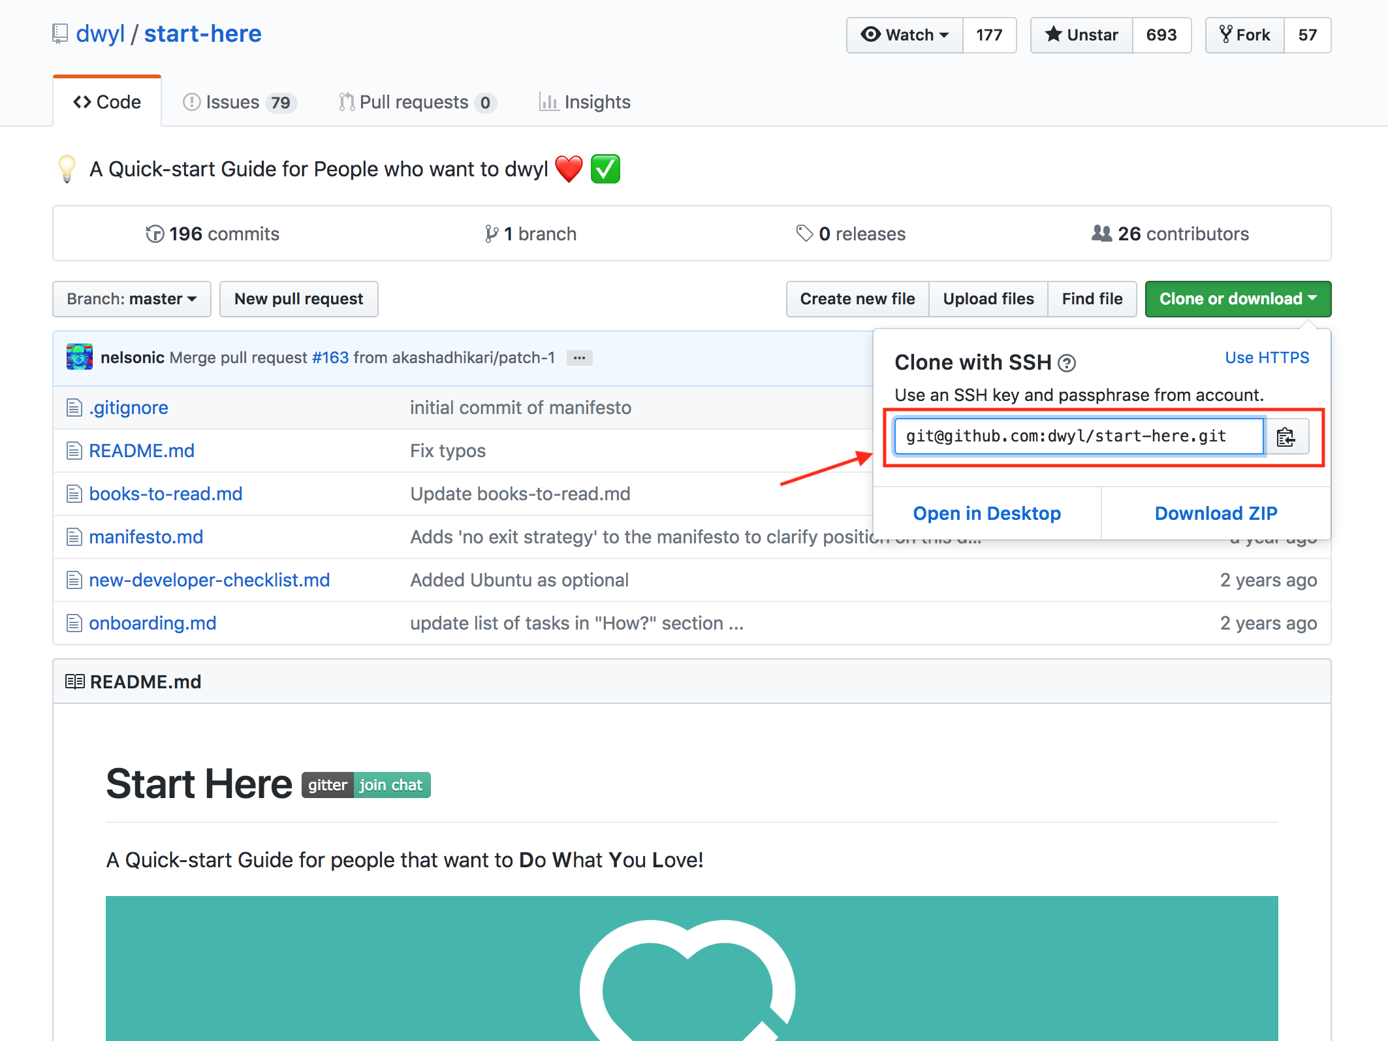Click the repository book icon beside dwyl
The width and height of the screenshot is (1388, 1041).
tap(60, 34)
